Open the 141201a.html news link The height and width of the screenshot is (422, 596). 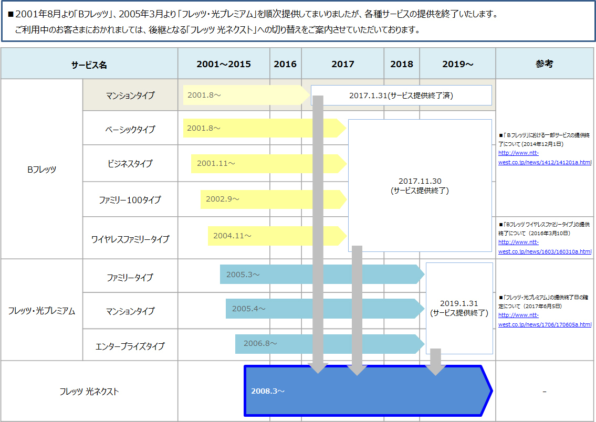545,157
